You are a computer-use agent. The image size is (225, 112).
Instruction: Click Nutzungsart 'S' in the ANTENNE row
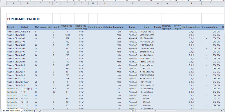coord(40,32)
